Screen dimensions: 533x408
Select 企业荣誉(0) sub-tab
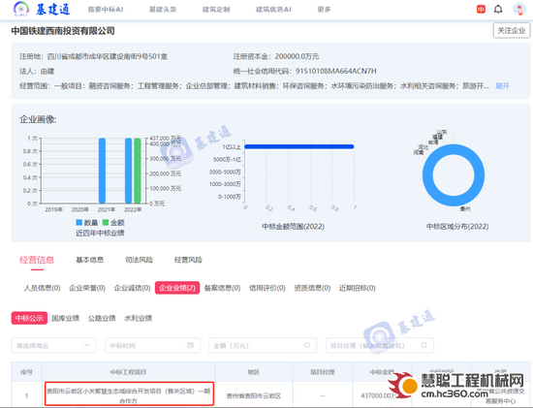click(87, 288)
